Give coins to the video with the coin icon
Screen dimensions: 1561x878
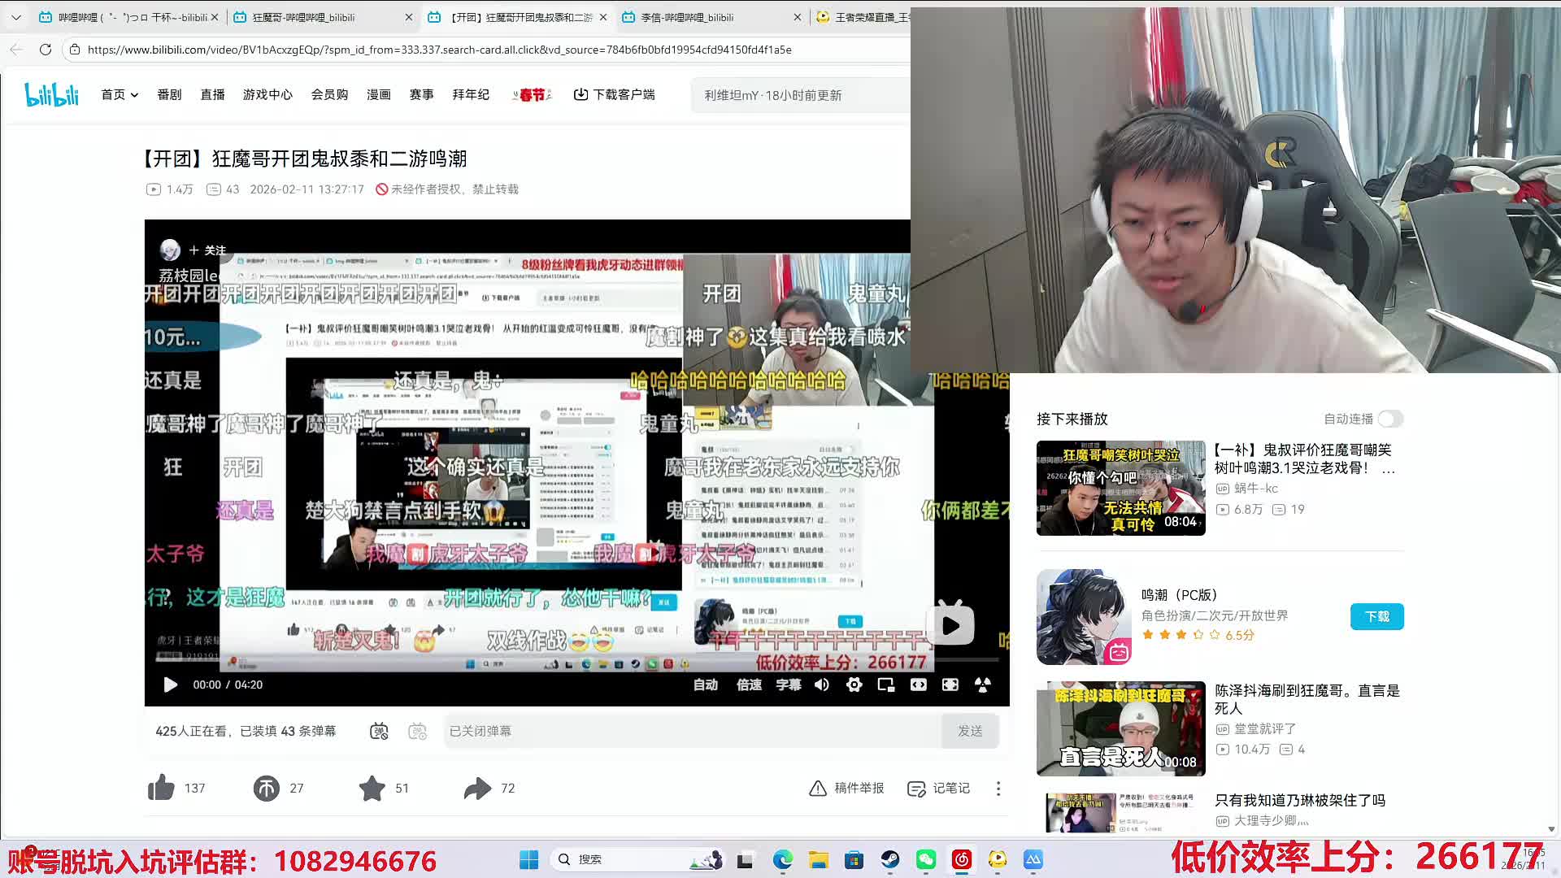[266, 788]
